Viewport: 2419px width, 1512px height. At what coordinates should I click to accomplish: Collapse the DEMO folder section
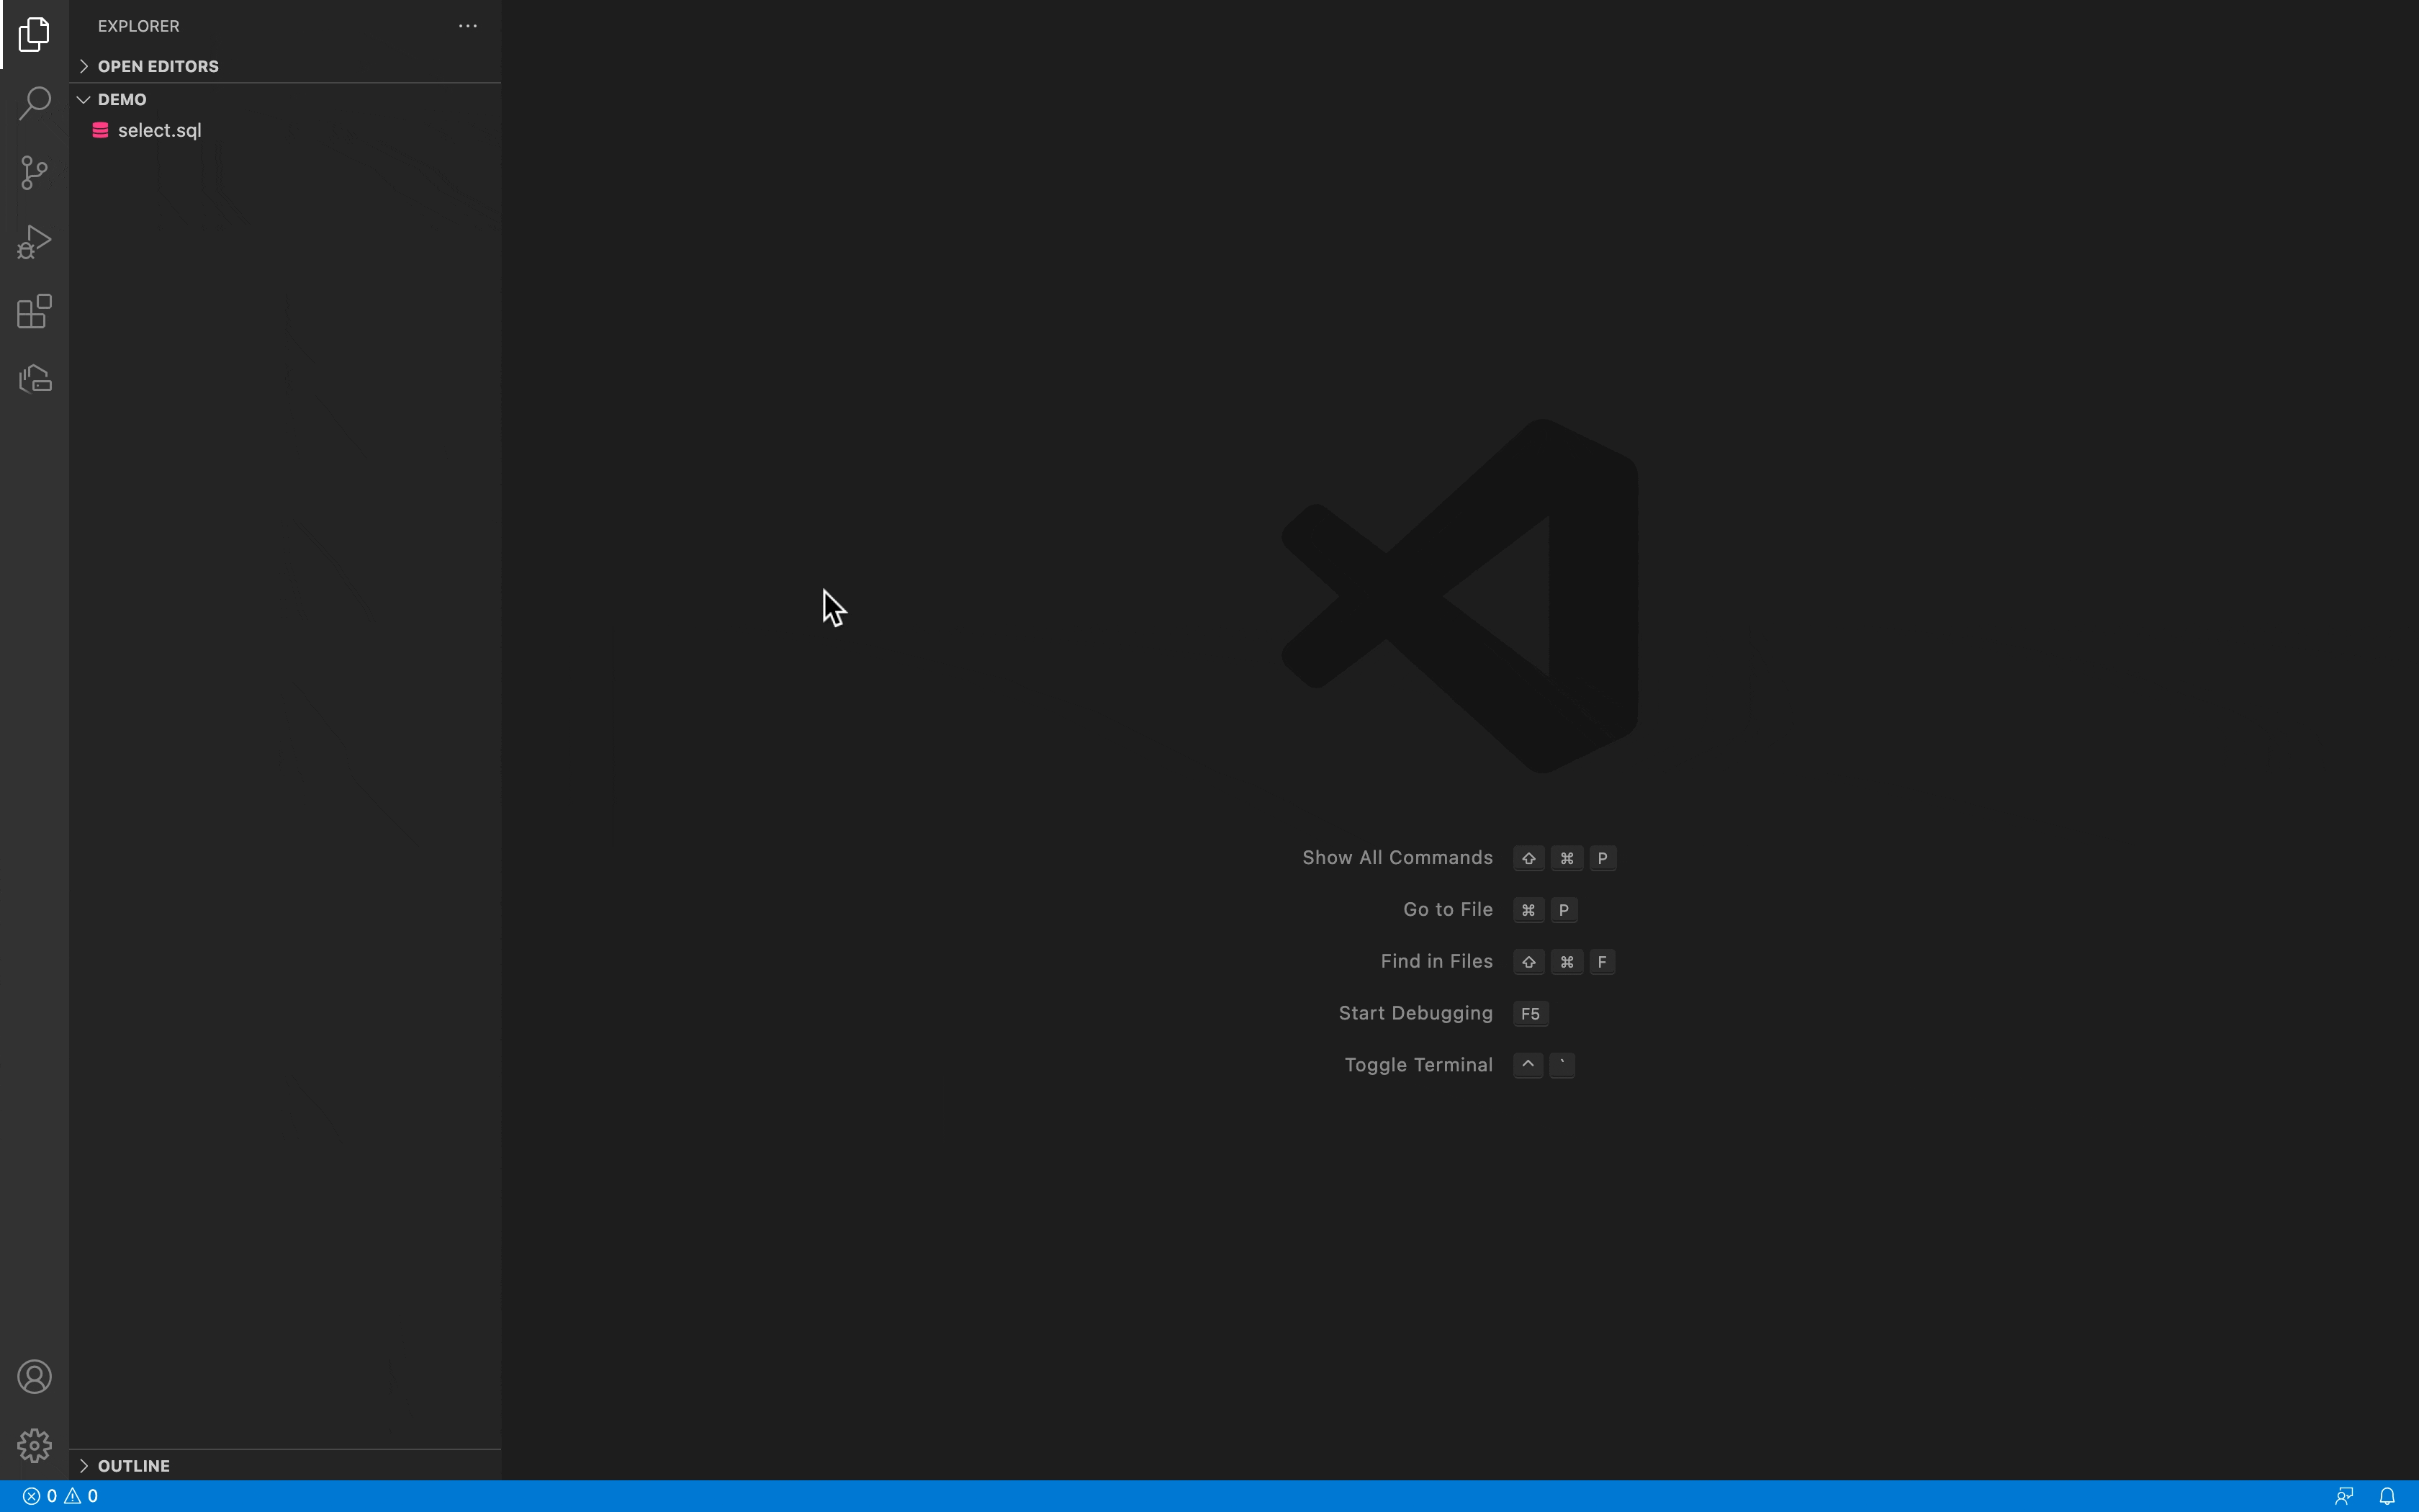pyautogui.click(x=285, y=99)
